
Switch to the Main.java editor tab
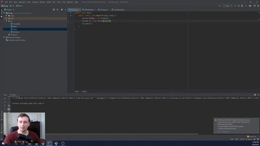[74, 10]
